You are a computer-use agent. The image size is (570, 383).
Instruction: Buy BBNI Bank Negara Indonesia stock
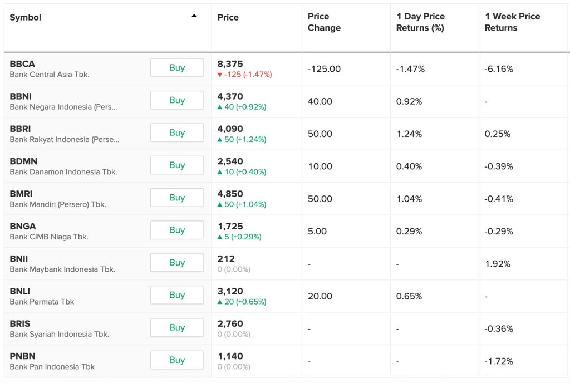[177, 100]
